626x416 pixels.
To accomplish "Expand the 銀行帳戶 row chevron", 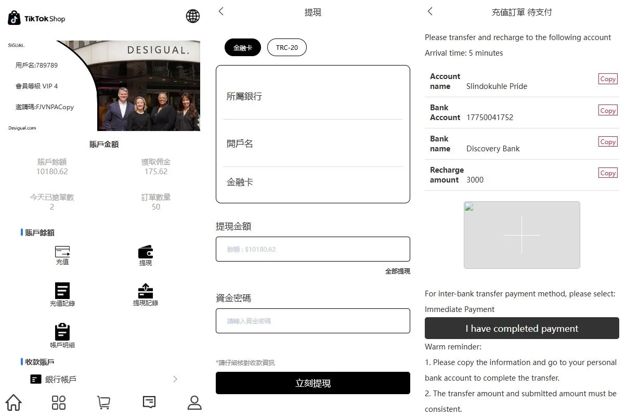I will 175,379.
